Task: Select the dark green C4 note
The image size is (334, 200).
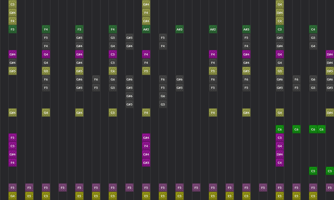Action: (x=313, y=29)
